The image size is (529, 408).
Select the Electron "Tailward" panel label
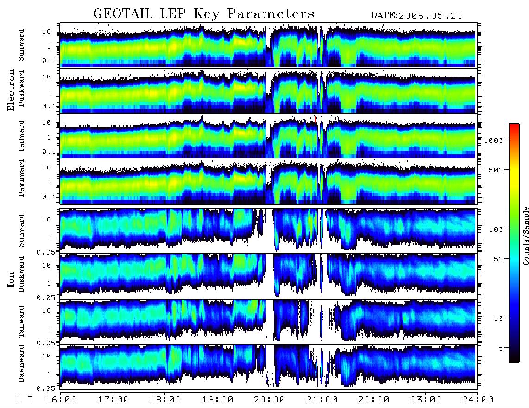(x=21, y=136)
